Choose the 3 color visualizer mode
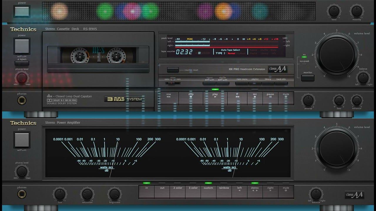376x211 pixels. click(193, 192)
